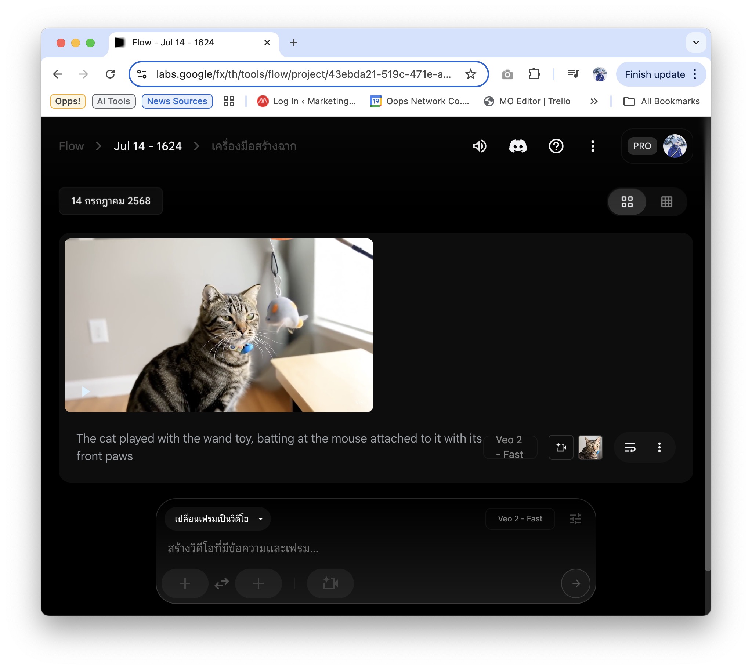Open the Veo 2 - Fast model selector
Screen dimensions: 752x670
coord(520,519)
